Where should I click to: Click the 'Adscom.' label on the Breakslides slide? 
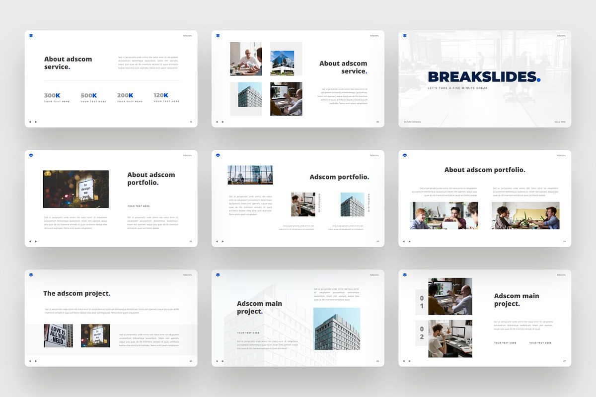pyautogui.click(x=561, y=36)
